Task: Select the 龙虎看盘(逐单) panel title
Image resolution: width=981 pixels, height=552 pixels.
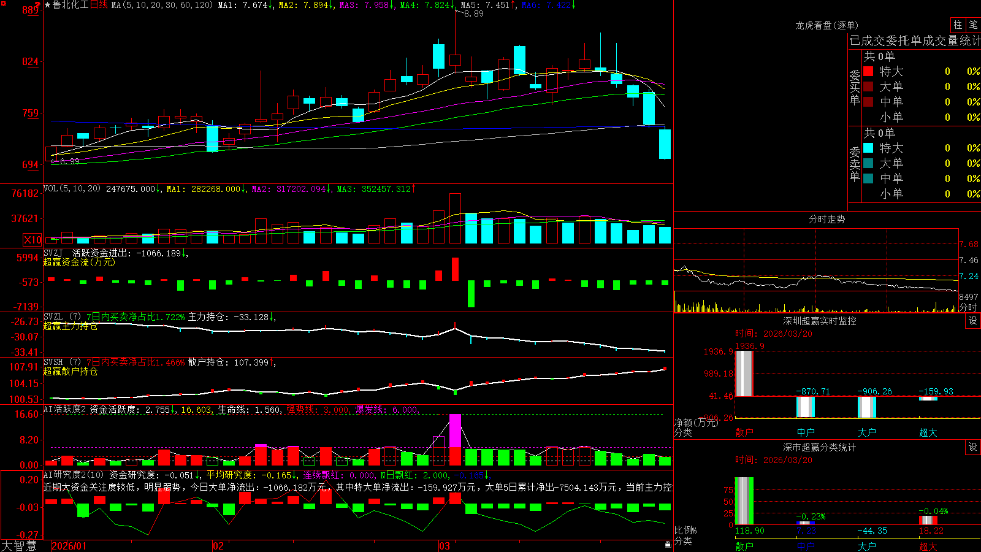Action: pos(826,25)
